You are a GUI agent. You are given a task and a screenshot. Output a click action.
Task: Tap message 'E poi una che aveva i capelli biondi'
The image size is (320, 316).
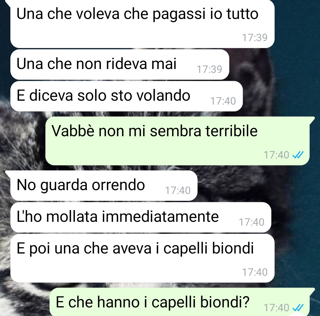(x=142, y=258)
